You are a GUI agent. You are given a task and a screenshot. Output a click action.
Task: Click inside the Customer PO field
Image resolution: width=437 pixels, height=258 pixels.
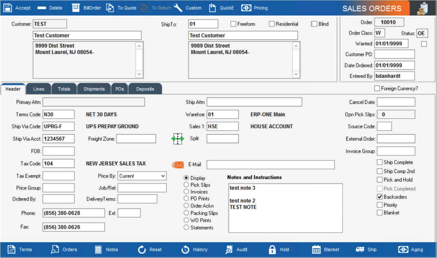click(394, 54)
